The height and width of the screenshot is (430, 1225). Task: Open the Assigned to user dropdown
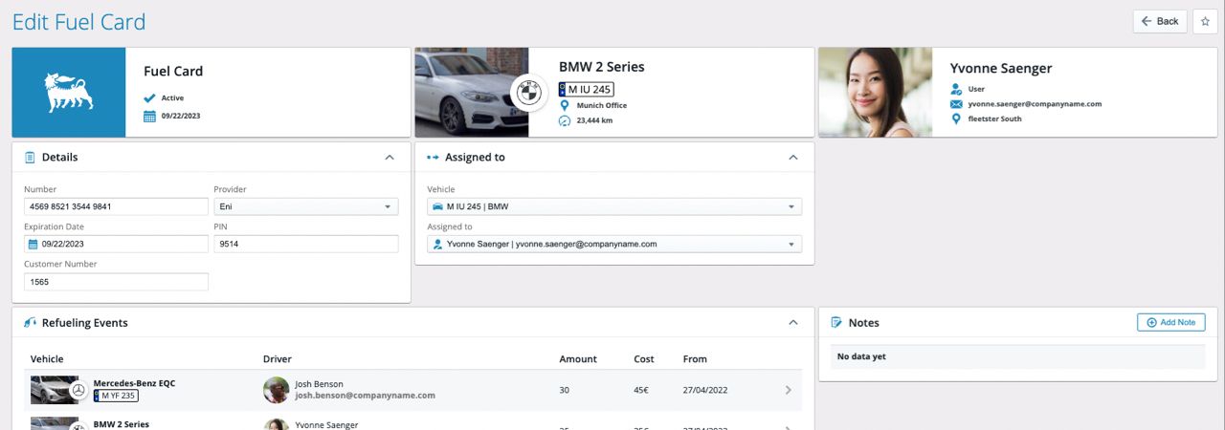(x=614, y=244)
